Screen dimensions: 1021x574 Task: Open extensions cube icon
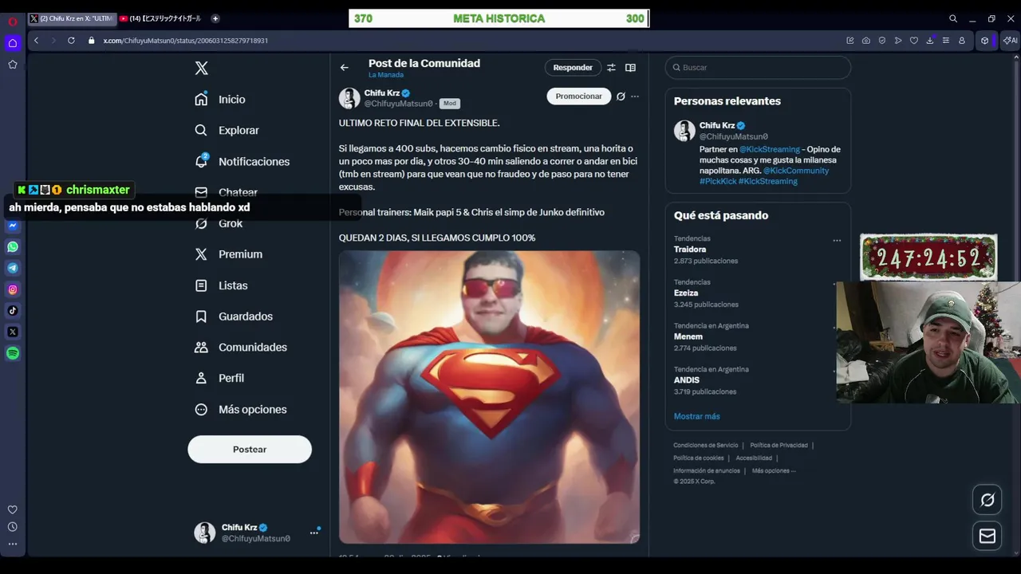(x=985, y=41)
